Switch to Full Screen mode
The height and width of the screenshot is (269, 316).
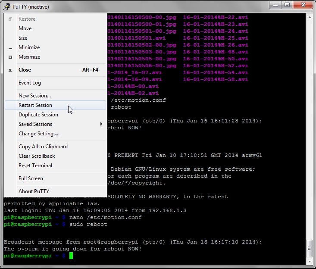(56, 178)
